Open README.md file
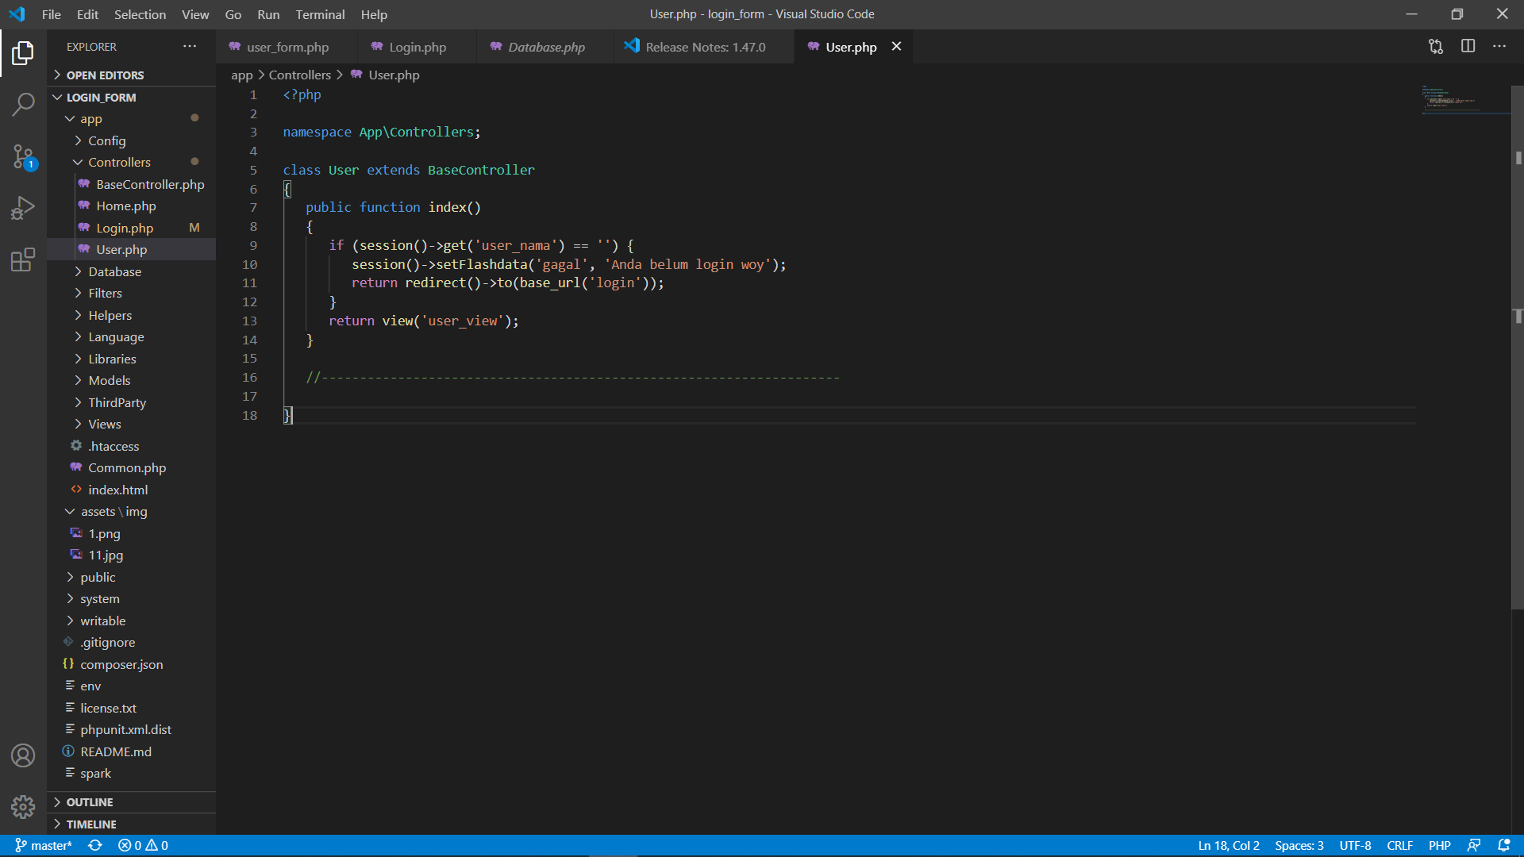1524x857 pixels. [x=131, y=751]
